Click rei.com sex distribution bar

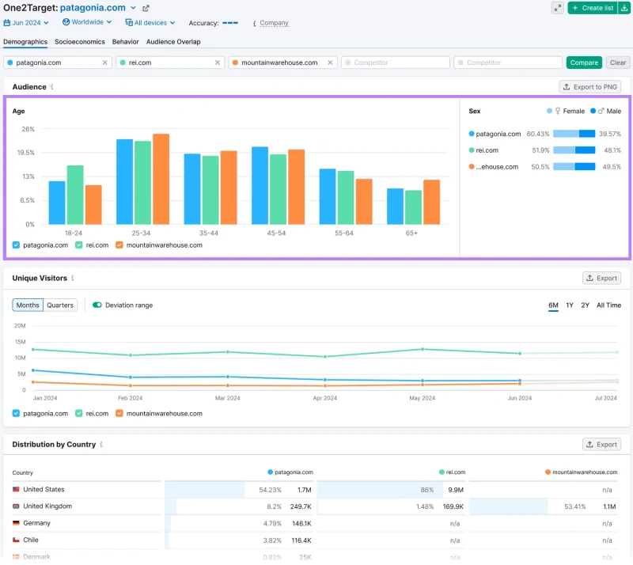574,150
